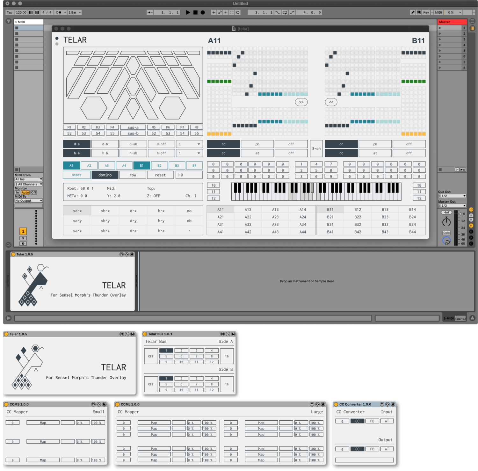
Task: Select the B1 tab in Telar
Action: coord(141,166)
